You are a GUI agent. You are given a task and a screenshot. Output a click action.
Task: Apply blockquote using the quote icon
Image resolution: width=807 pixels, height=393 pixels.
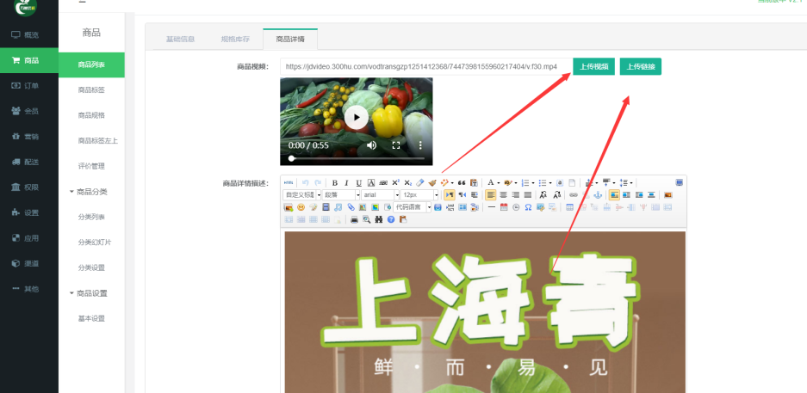pyautogui.click(x=462, y=183)
